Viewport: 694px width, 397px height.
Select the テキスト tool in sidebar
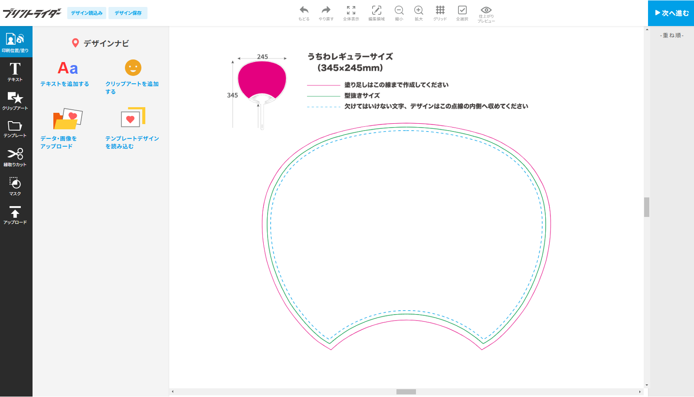coord(15,72)
